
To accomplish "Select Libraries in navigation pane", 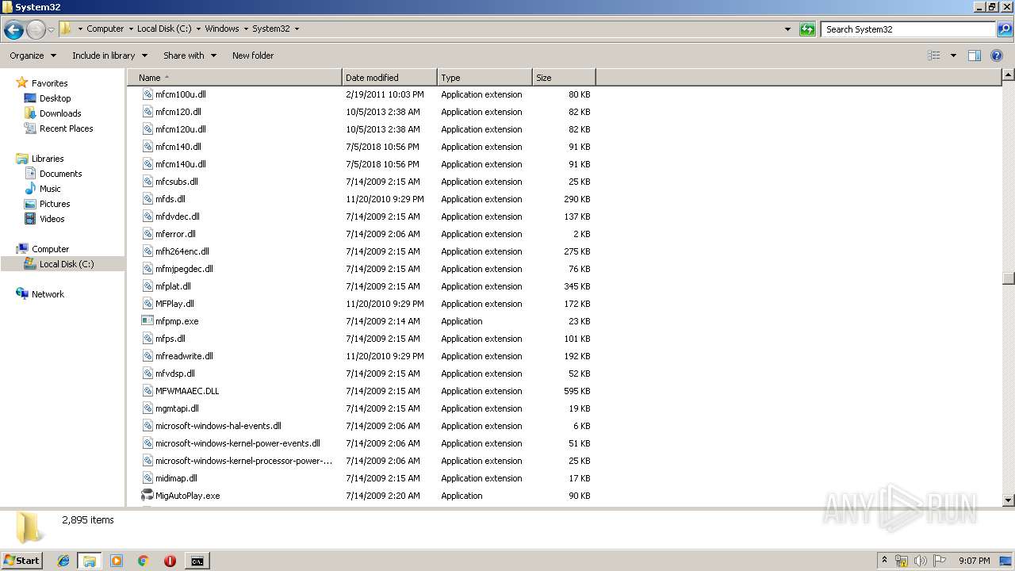I will click(48, 159).
